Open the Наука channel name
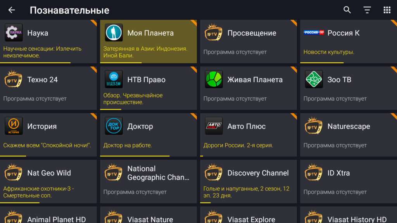 [38, 33]
